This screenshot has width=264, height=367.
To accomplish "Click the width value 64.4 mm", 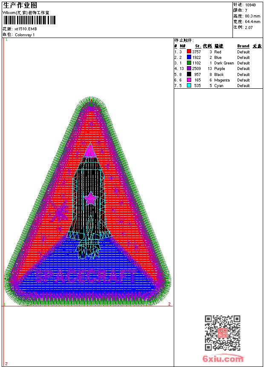I will [x=253, y=22].
